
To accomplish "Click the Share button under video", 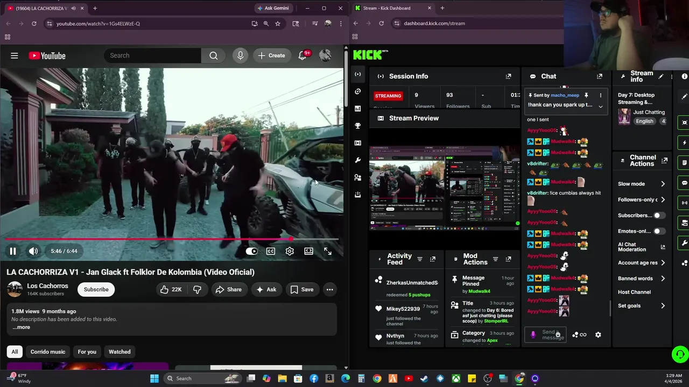I will 229,289.
